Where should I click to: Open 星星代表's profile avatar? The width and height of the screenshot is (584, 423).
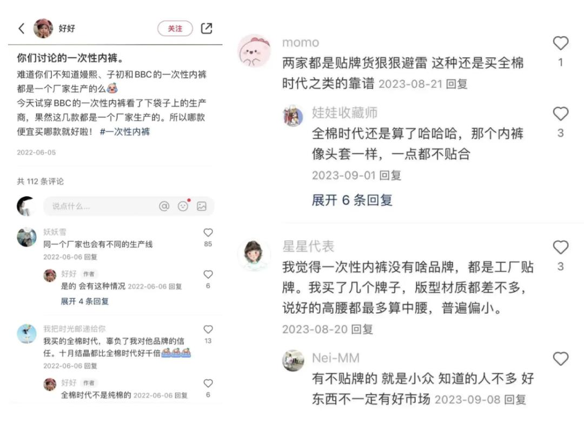[x=254, y=255]
